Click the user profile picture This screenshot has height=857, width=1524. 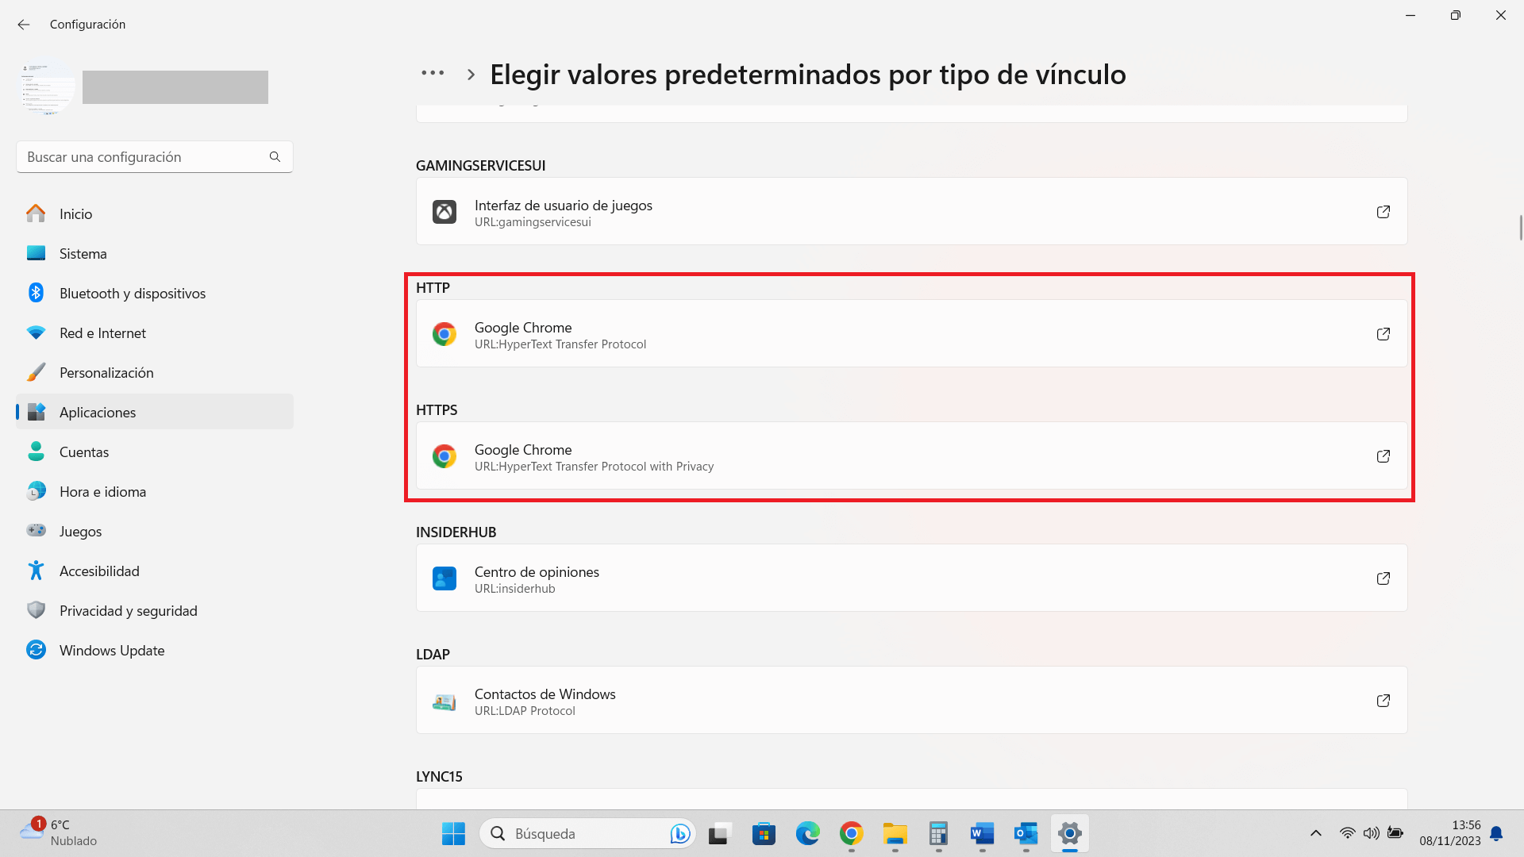point(48,87)
